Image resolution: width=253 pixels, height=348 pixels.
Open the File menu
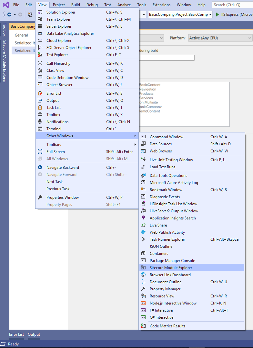pyautogui.click(x=16, y=5)
